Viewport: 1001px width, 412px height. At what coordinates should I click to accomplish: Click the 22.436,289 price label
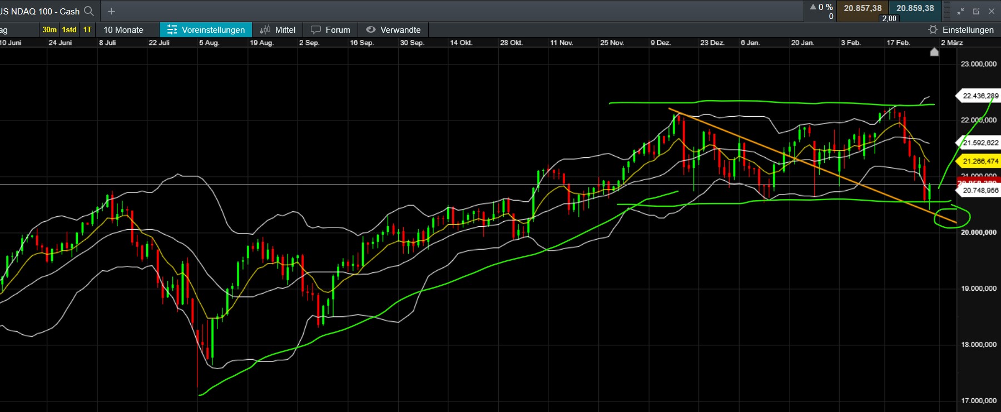pyautogui.click(x=979, y=96)
